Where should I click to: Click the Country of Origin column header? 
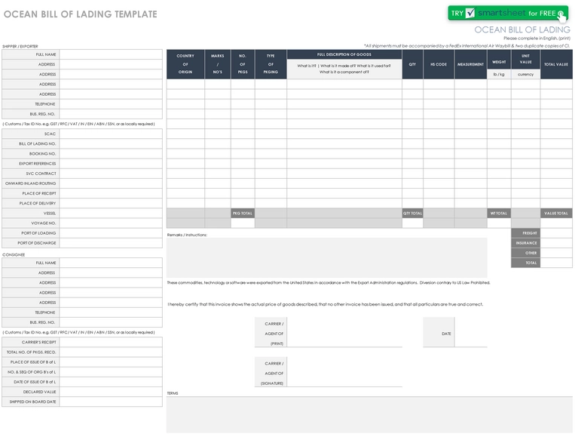tap(185, 64)
